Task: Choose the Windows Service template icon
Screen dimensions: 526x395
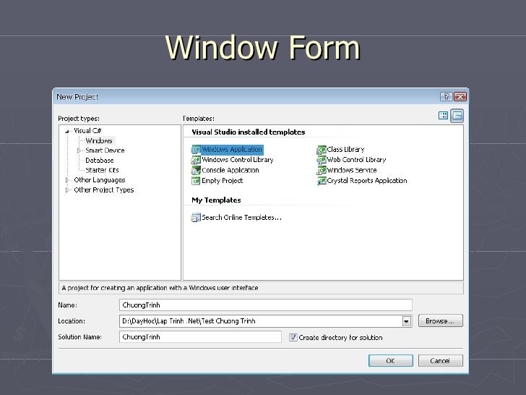Action: (x=322, y=170)
